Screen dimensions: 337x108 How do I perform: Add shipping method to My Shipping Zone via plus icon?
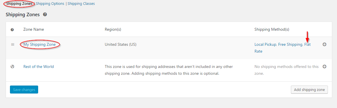[324, 44]
